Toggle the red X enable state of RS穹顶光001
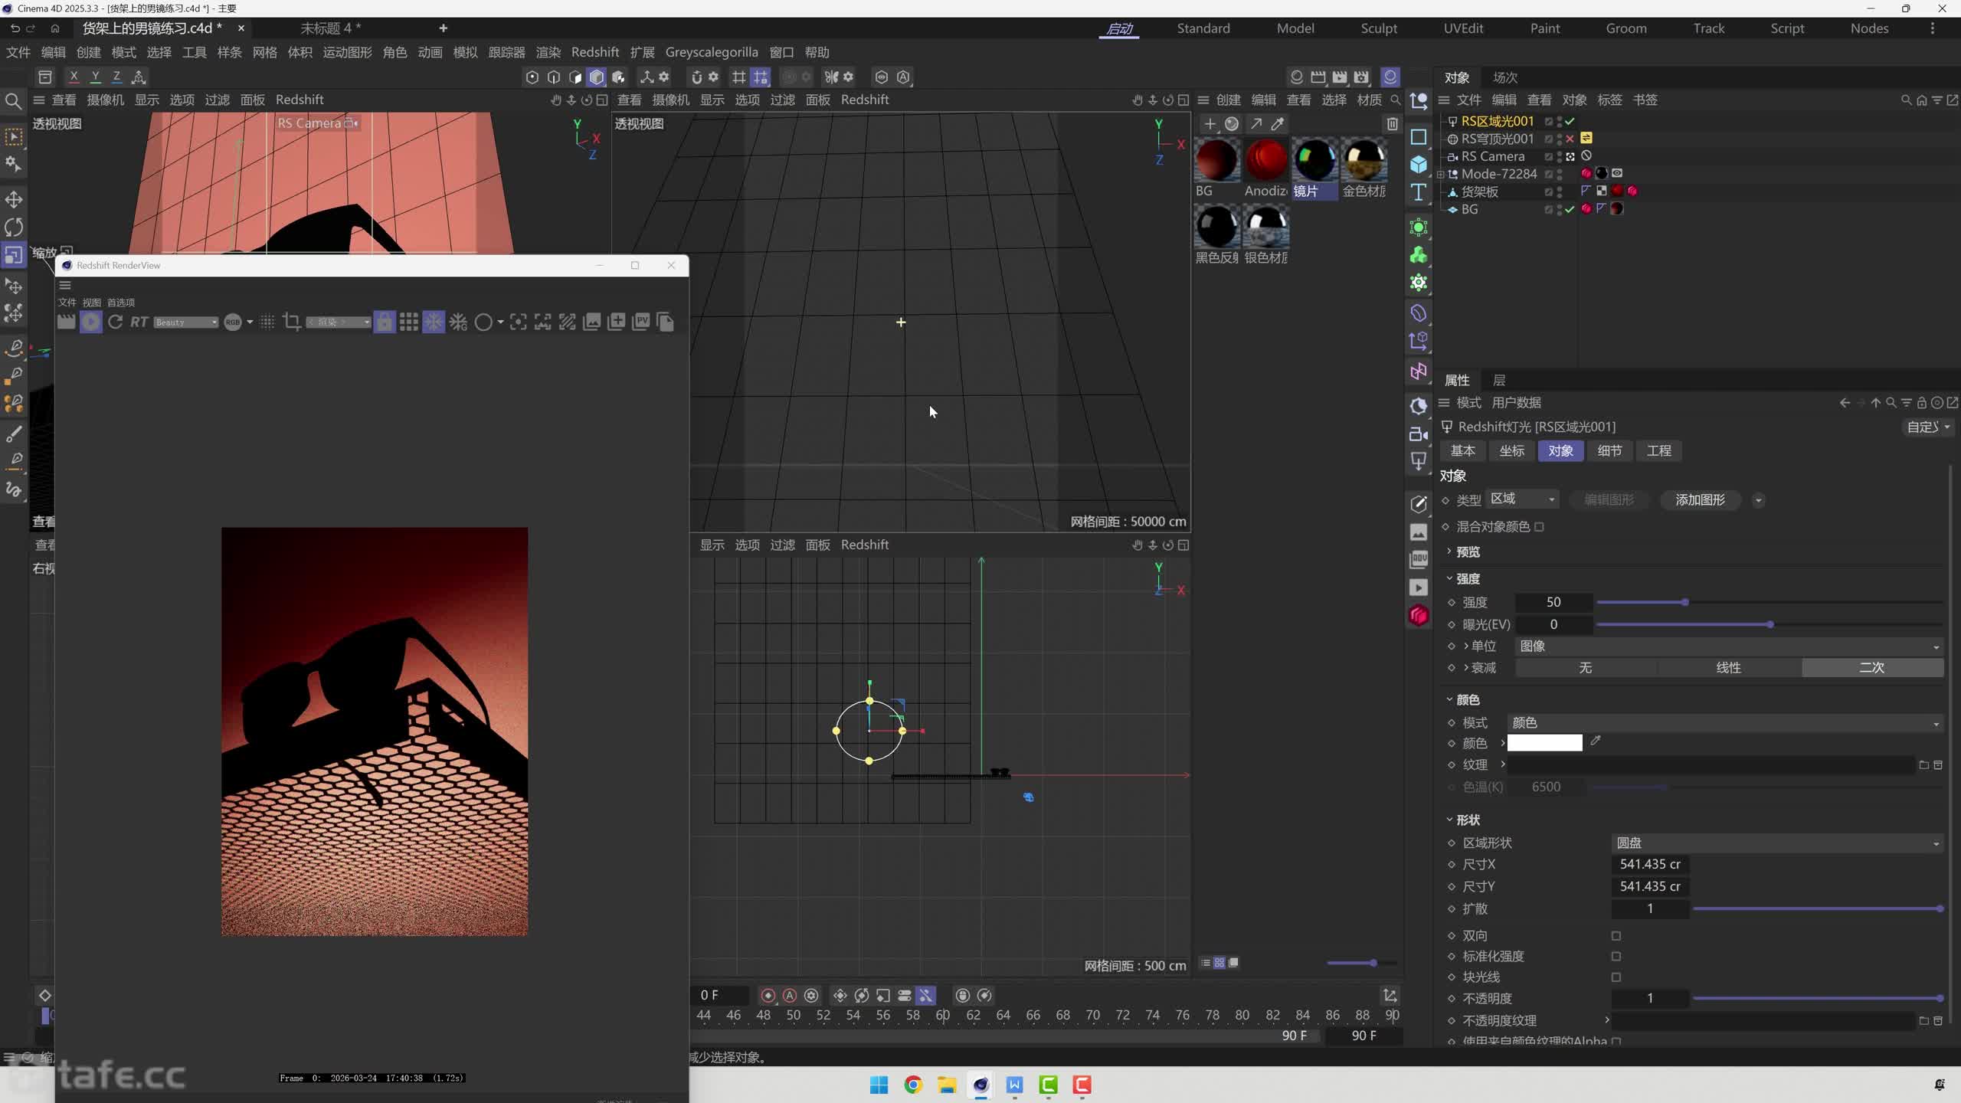This screenshot has width=1961, height=1103. point(1570,139)
